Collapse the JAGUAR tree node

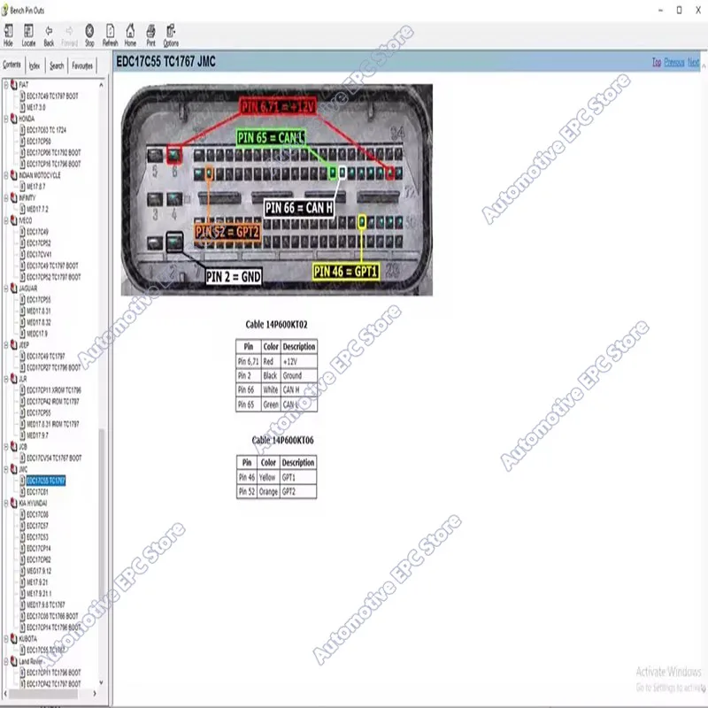click(x=6, y=289)
